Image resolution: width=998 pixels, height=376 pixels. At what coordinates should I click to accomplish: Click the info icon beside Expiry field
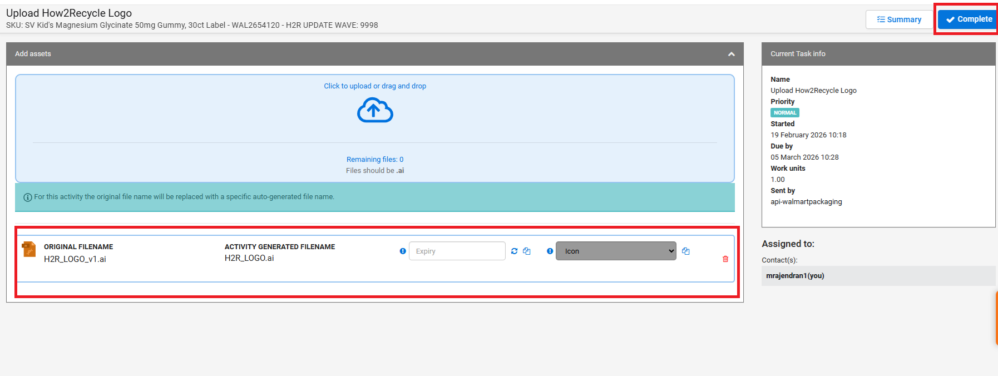[x=403, y=251]
